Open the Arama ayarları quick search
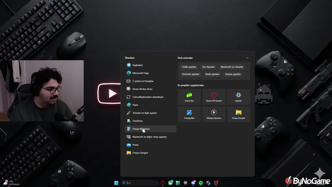Screen dimensions: 332x187 click(233, 74)
